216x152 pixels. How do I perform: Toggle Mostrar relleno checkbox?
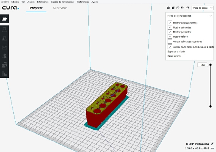click(x=170, y=36)
